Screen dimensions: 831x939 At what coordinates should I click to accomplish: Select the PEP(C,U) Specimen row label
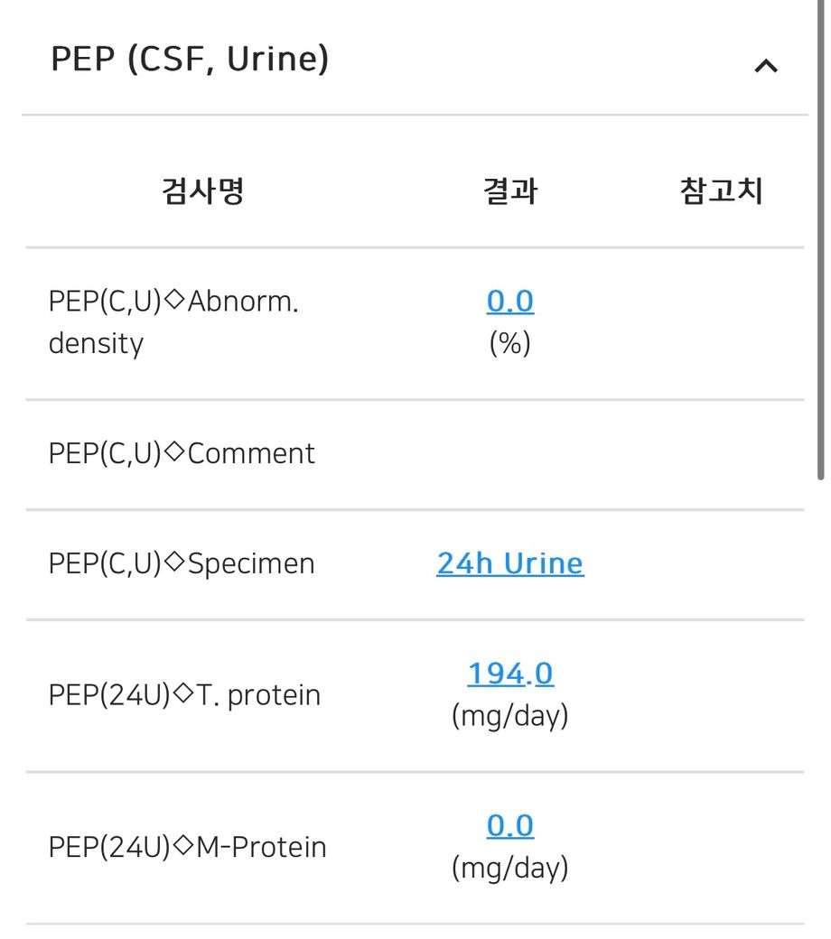[x=182, y=563]
